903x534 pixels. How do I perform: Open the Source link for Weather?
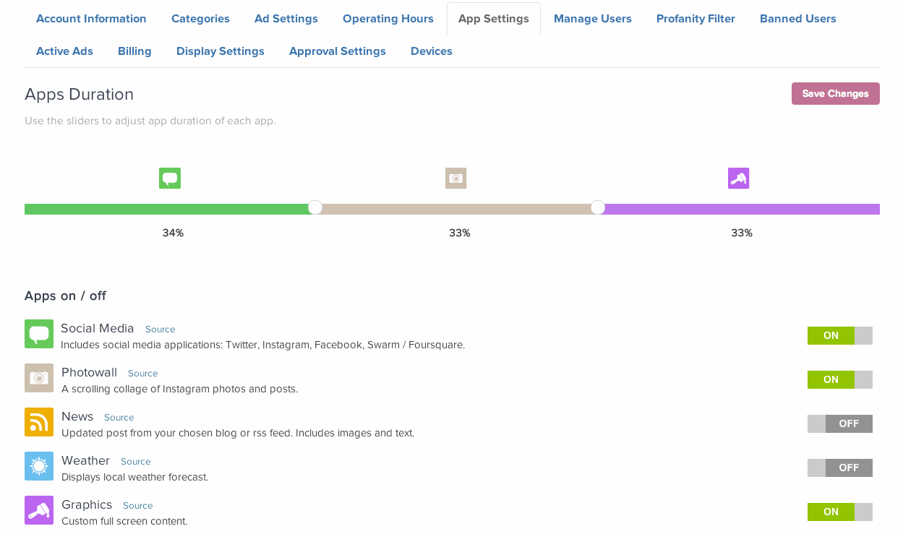[x=135, y=461]
